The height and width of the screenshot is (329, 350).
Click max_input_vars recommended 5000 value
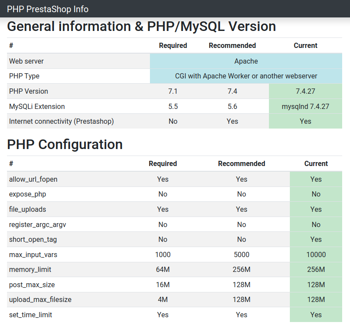(241, 254)
